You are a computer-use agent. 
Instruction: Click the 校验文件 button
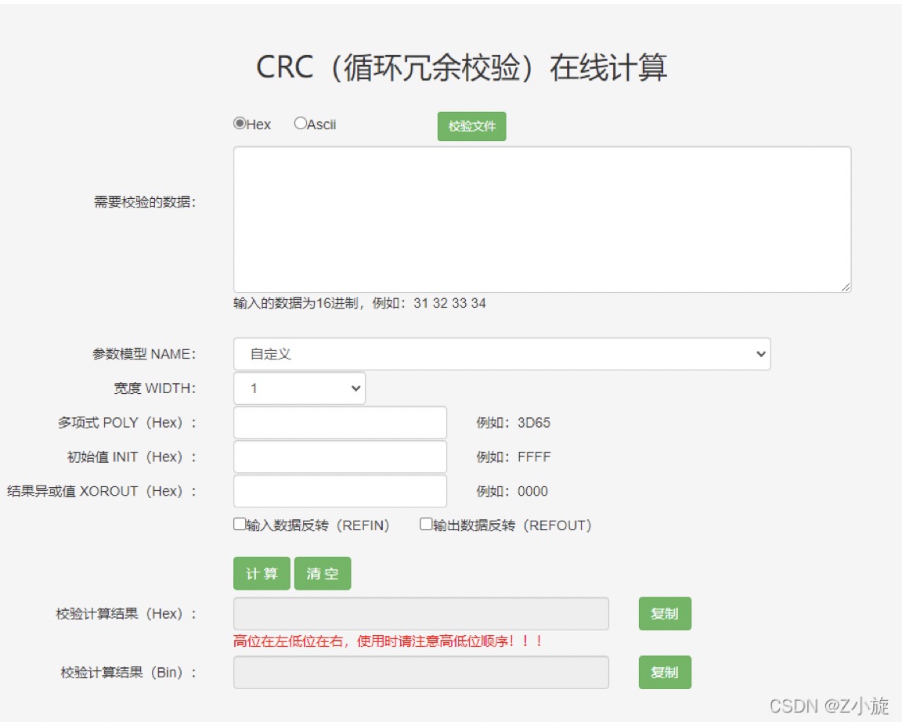[471, 126]
